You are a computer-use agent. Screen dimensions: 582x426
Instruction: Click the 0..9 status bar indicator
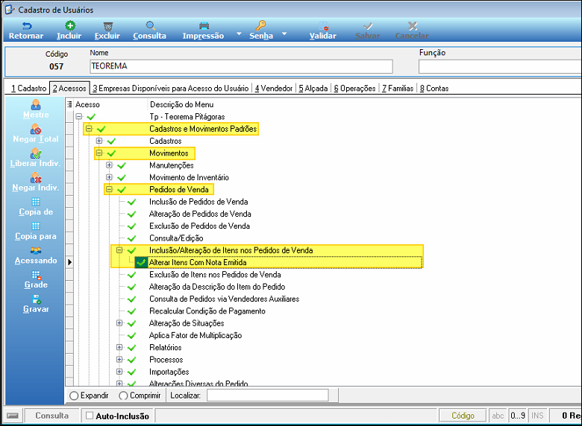pyautogui.click(x=518, y=416)
